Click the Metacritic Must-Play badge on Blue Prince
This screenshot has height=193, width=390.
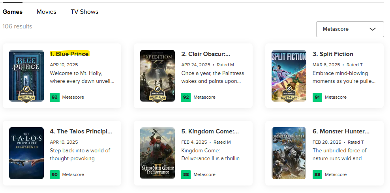26,94
